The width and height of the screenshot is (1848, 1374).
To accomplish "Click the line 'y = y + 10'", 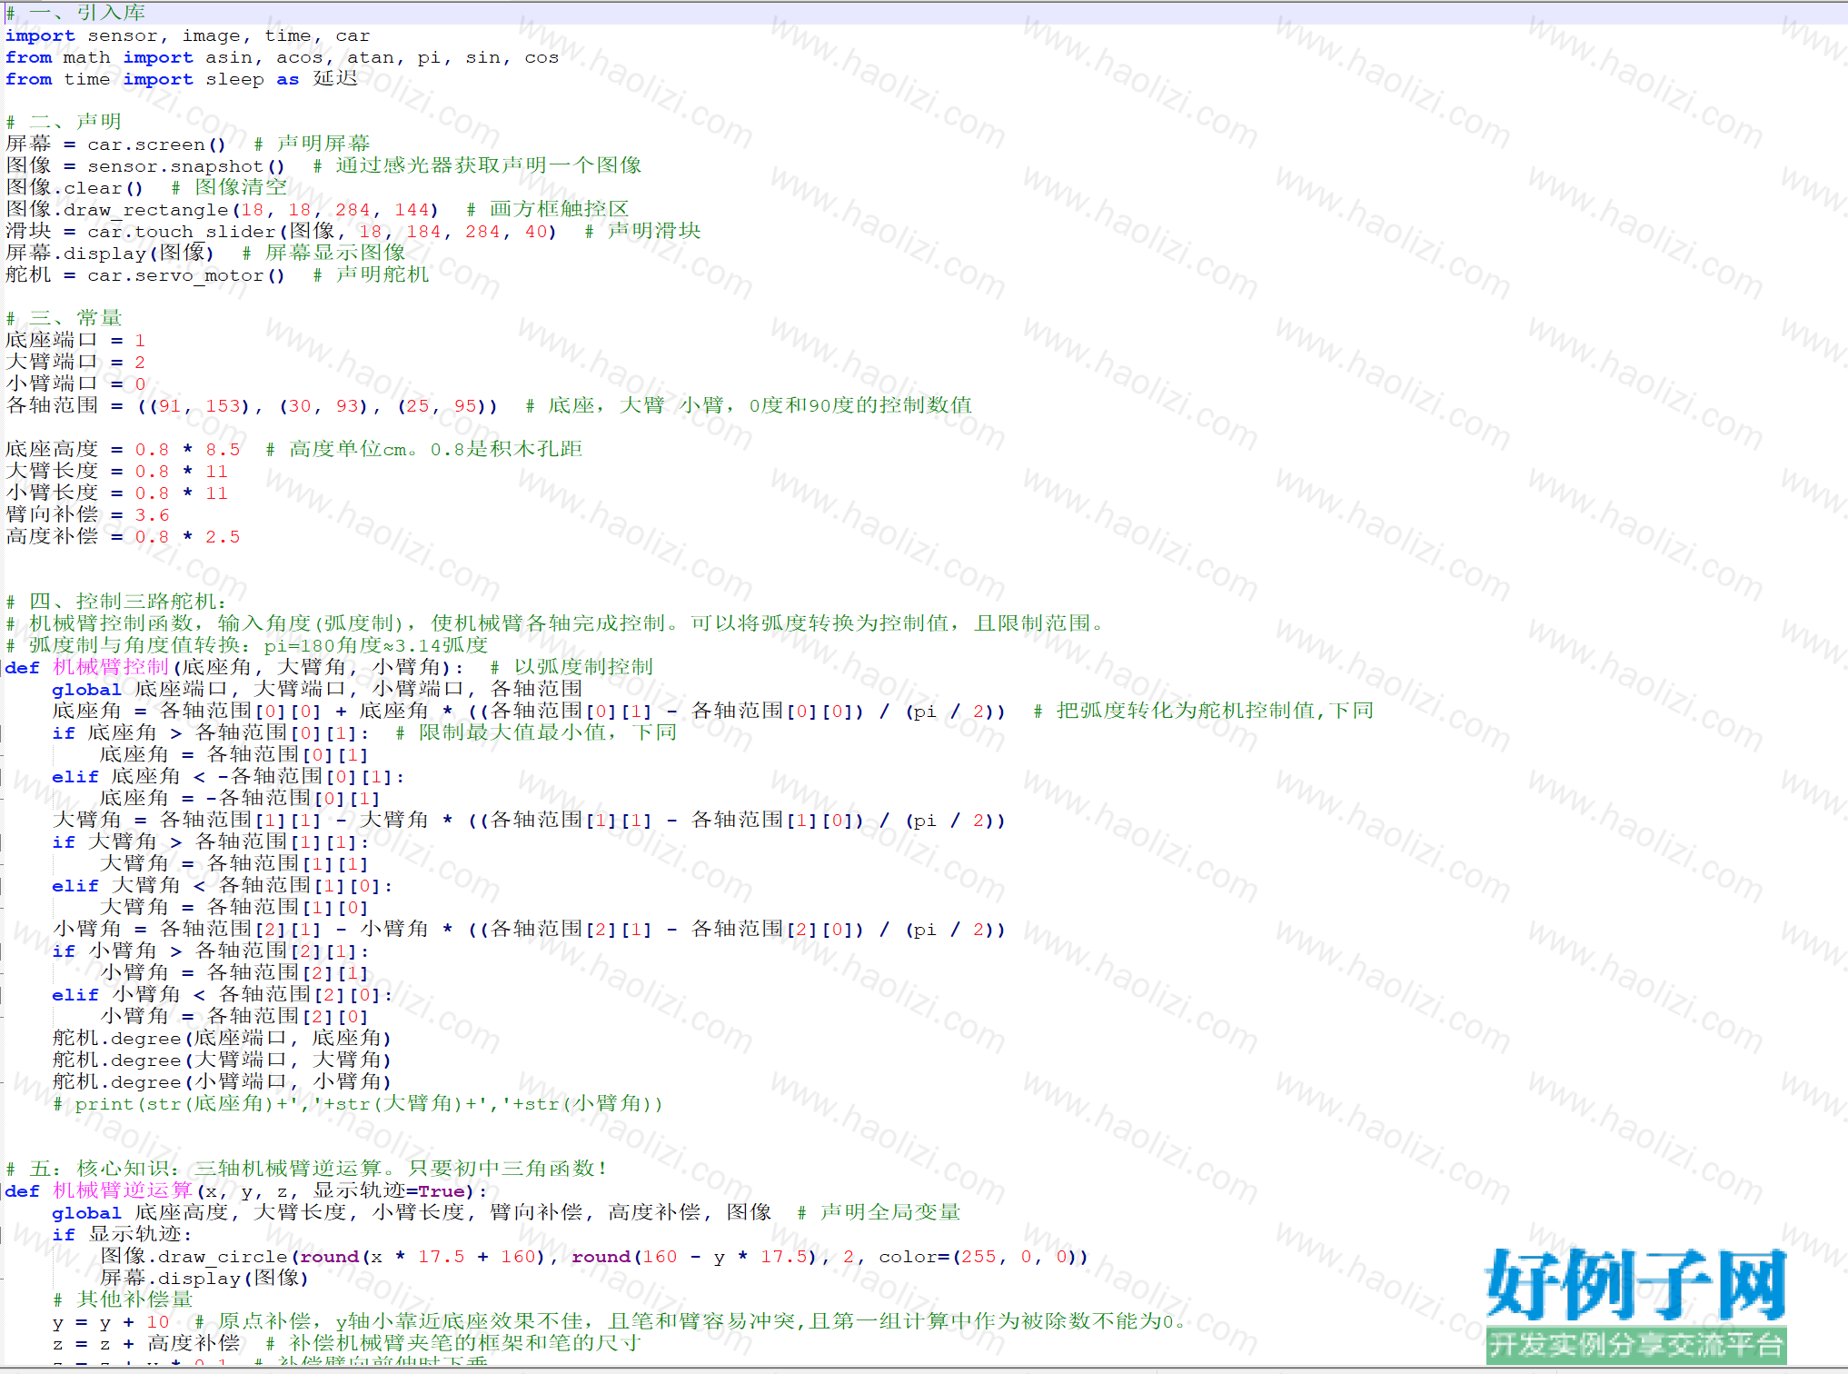I will pyautogui.click(x=111, y=1321).
